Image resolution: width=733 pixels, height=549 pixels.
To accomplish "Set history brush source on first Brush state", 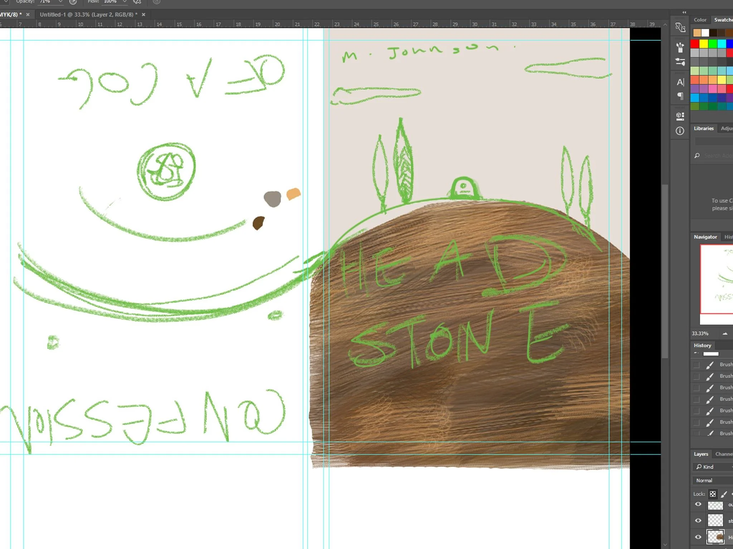I will point(696,365).
